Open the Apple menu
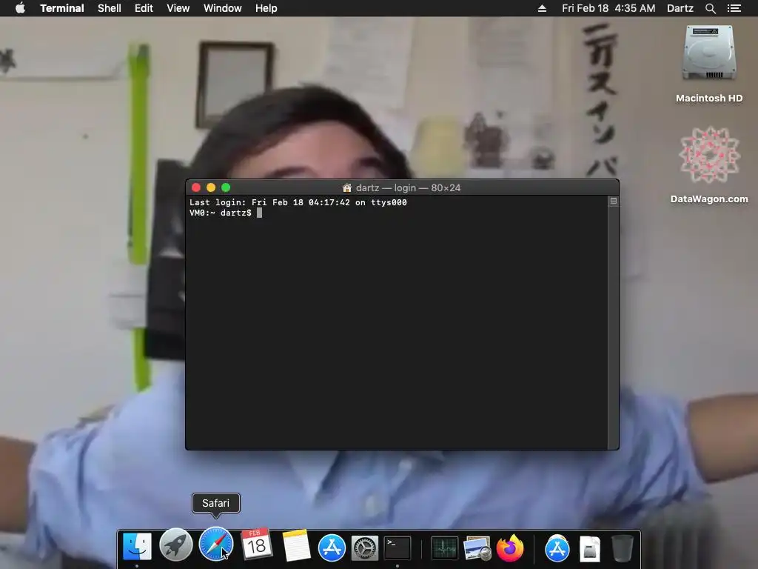This screenshot has width=758, height=569. click(x=20, y=8)
